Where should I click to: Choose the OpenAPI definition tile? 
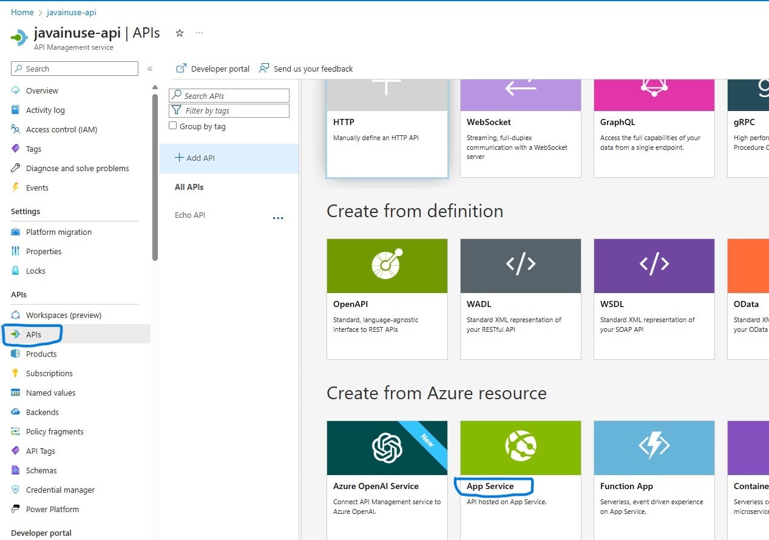(x=387, y=299)
